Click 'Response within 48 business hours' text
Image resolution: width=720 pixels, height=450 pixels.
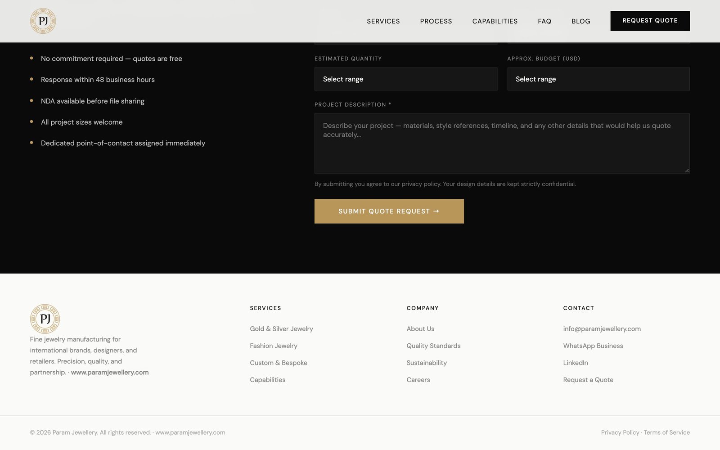tap(98, 80)
